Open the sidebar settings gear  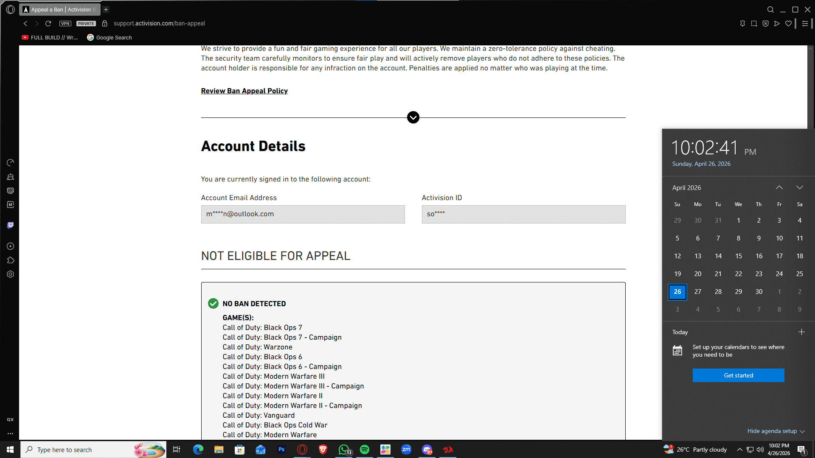tap(10, 274)
